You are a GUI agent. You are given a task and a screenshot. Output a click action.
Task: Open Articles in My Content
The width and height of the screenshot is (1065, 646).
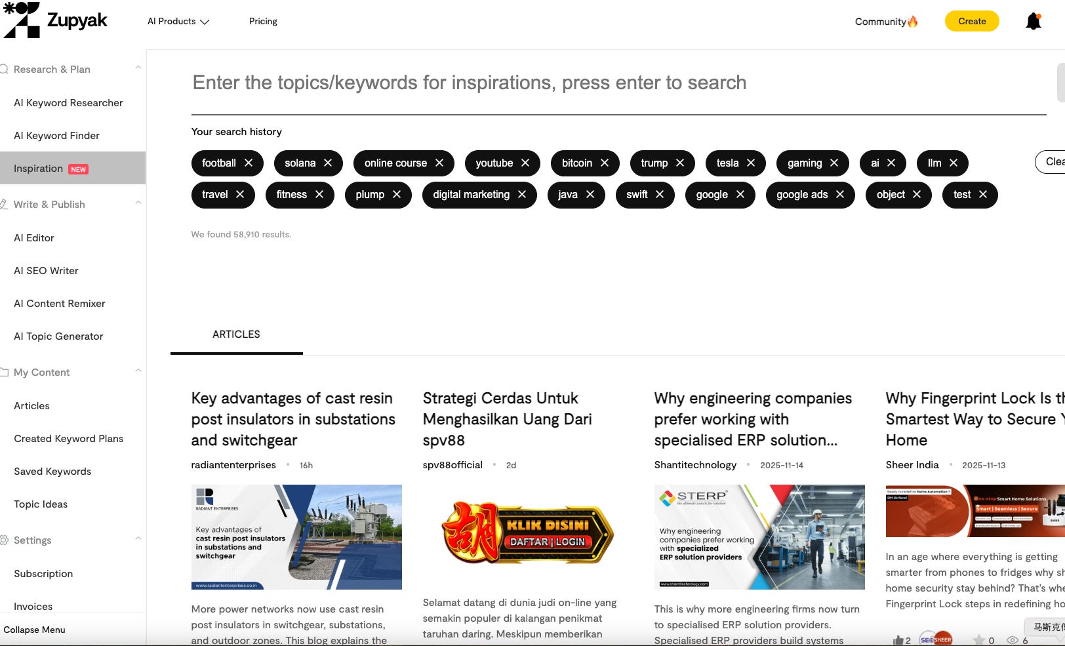31,406
